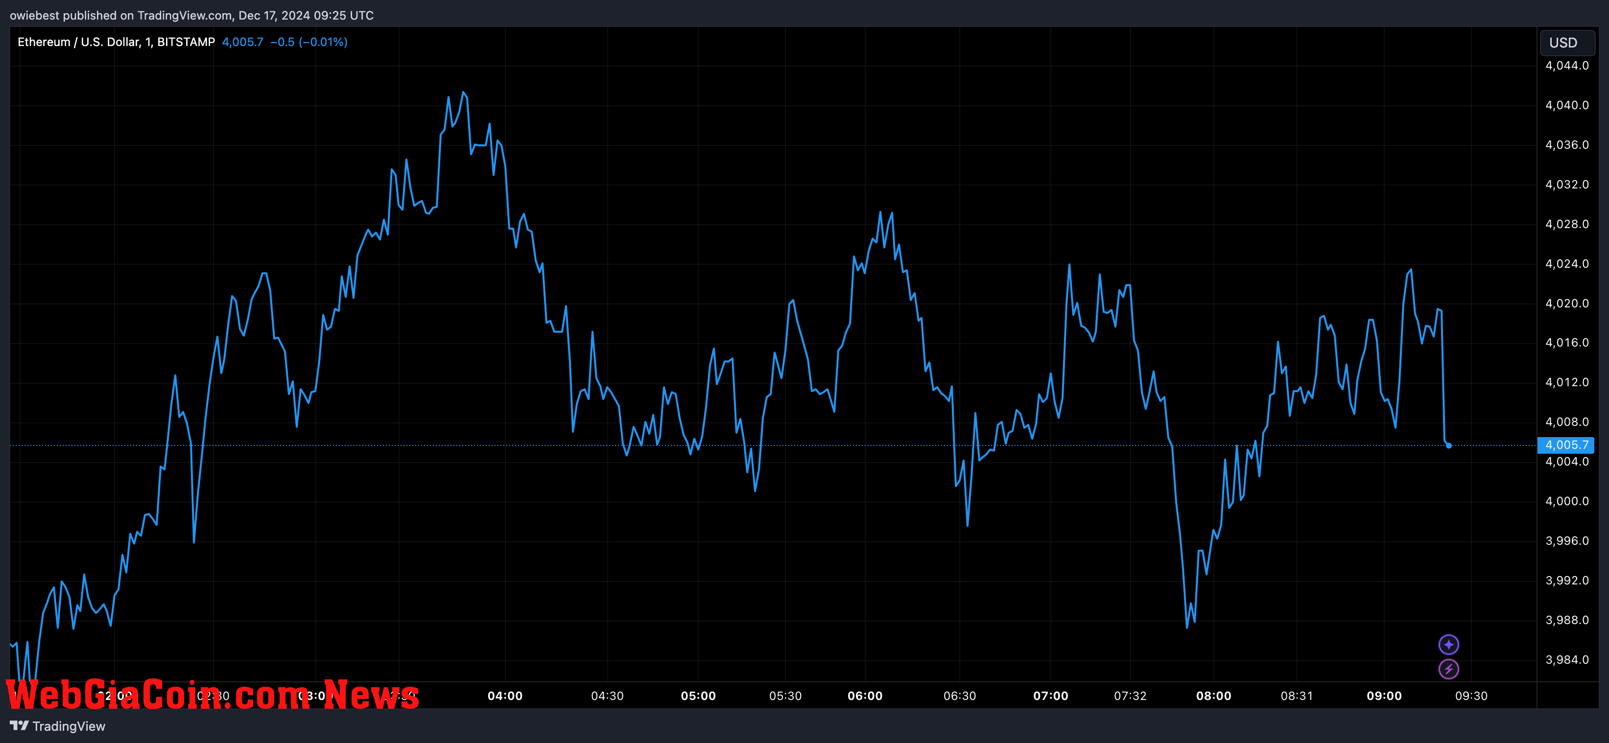Click the 07:00 time axis label

coord(1051,696)
